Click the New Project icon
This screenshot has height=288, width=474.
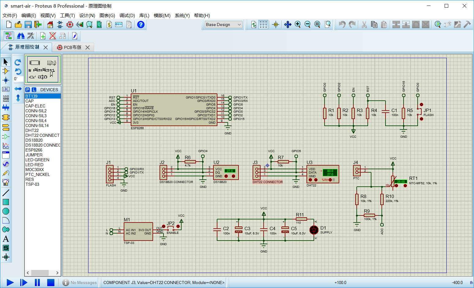[x=9, y=24]
